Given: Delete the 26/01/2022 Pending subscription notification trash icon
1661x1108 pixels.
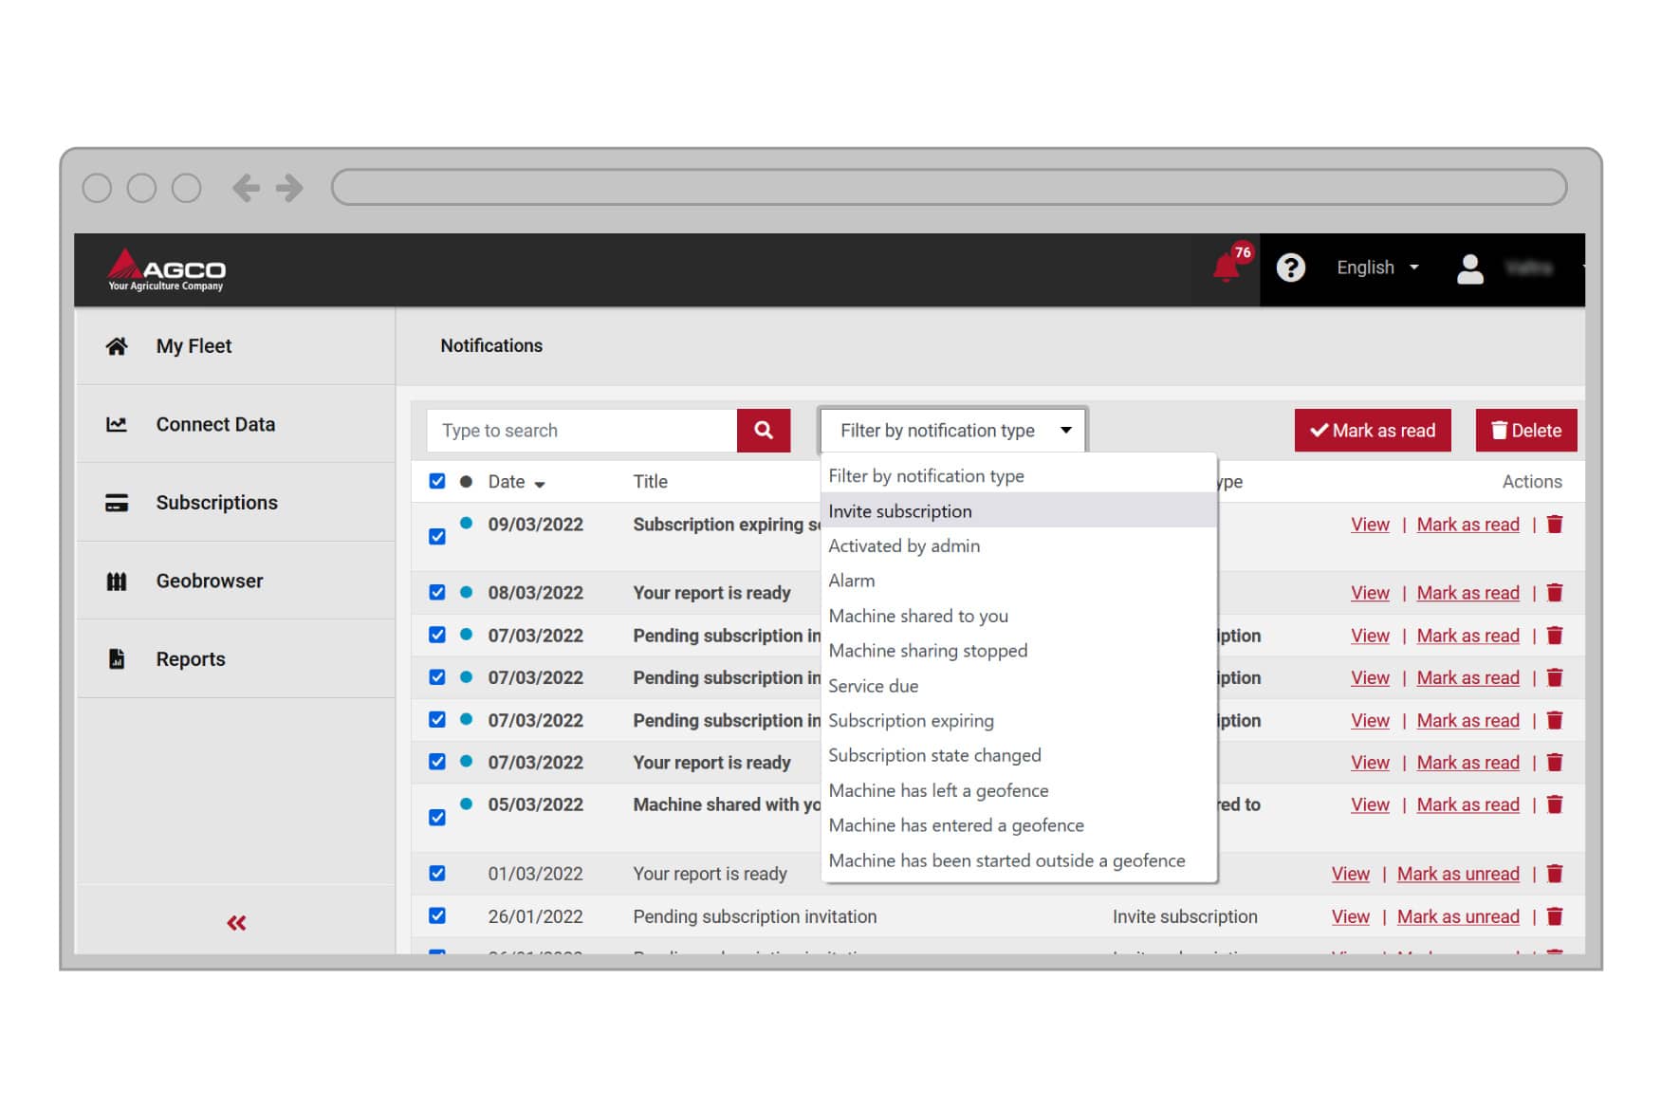Looking at the screenshot, I should (1554, 916).
